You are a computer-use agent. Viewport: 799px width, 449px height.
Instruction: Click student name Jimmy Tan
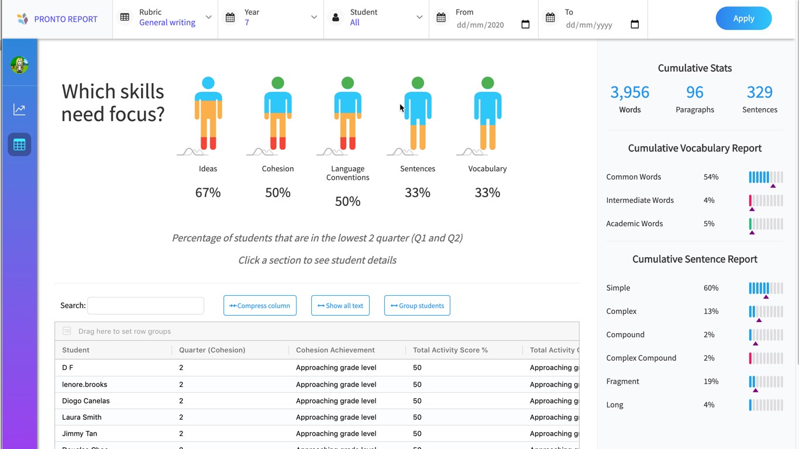click(x=80, y=433)
